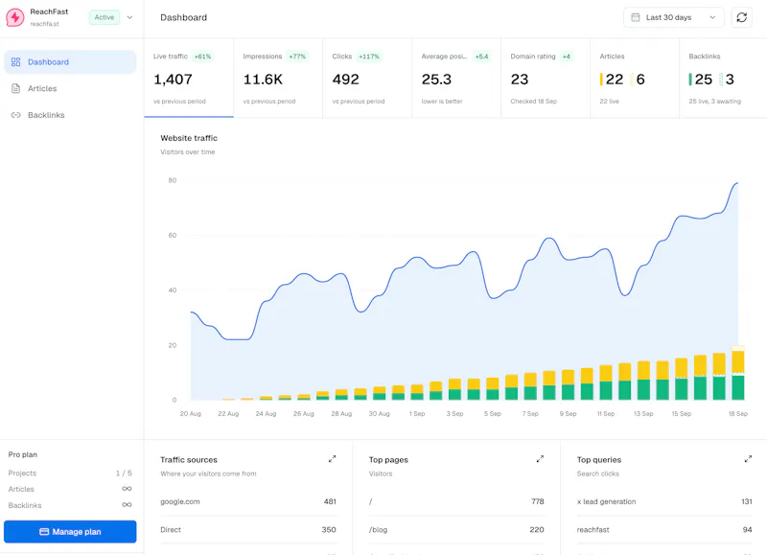Click the calendar icon in date picker
767x555 pixels.
coord(636,17)
